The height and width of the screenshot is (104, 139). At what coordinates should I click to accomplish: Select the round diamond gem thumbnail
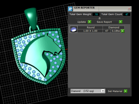[74, 29]
